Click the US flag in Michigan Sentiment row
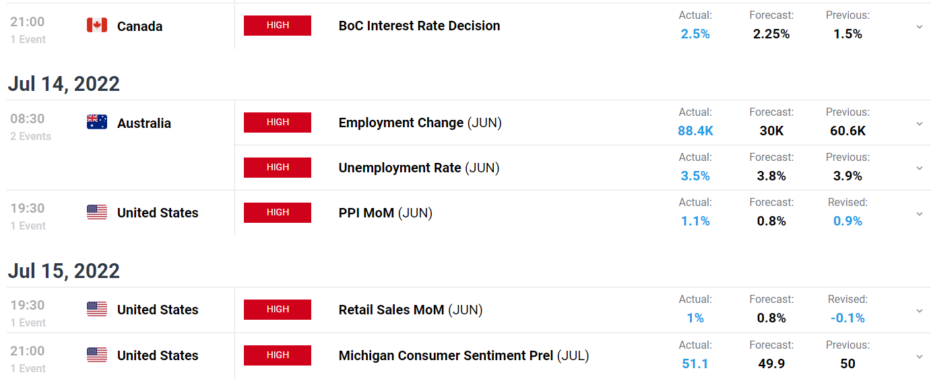The image size is (931, 381). (x=97, y=355)
